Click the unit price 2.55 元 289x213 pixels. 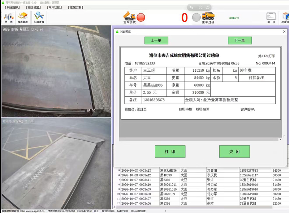[150, 92]
